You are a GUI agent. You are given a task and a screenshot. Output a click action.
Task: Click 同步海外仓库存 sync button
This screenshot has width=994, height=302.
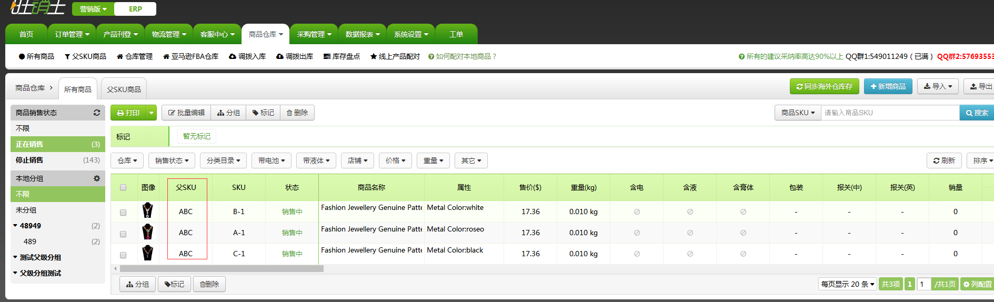tap(824, 86)
